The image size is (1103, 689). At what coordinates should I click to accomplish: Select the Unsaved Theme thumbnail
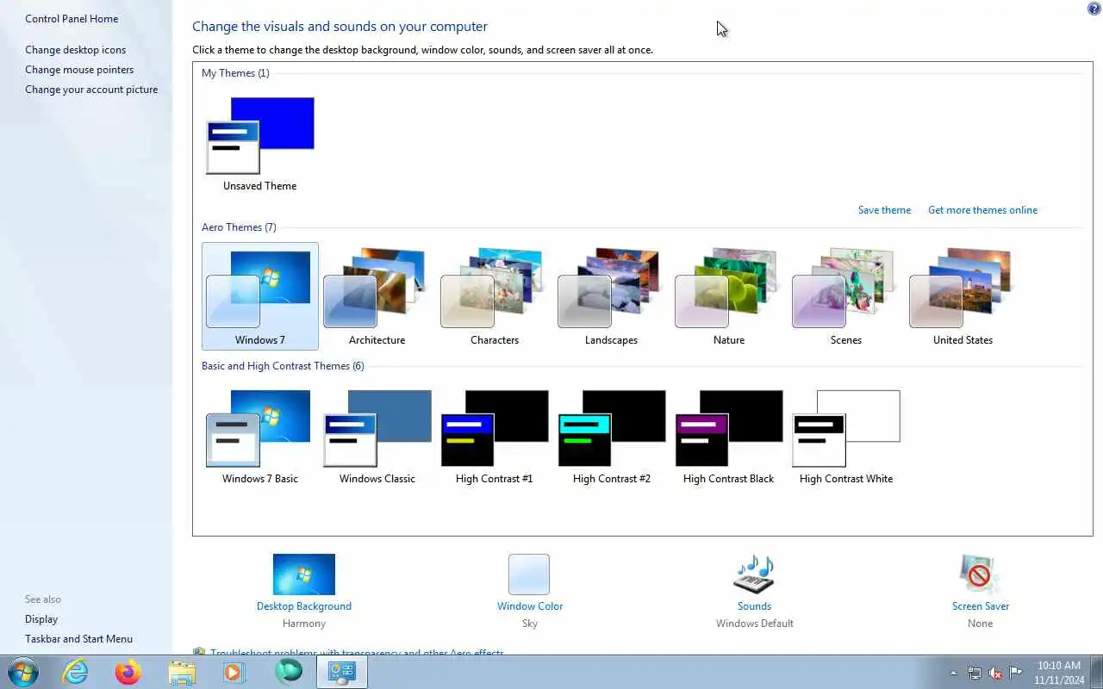260,136
